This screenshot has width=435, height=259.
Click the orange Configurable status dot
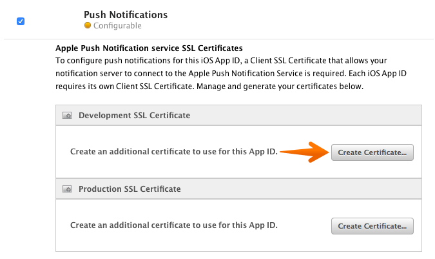point(88,26)
